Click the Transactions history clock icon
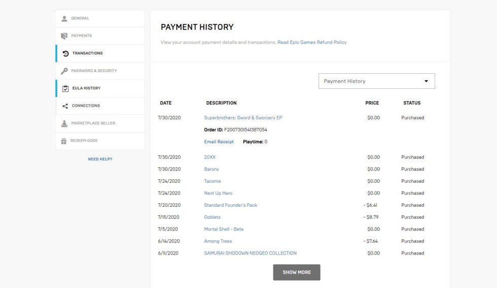The height and width of the screenshot is (288, 497). [x=65, y=53]
